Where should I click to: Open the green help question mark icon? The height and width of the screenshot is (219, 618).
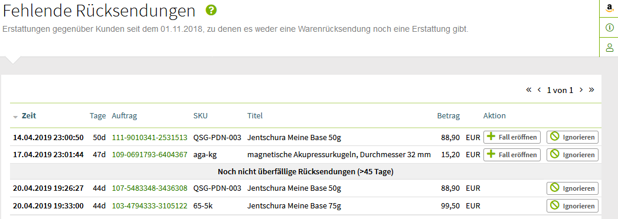pos(211,11)
